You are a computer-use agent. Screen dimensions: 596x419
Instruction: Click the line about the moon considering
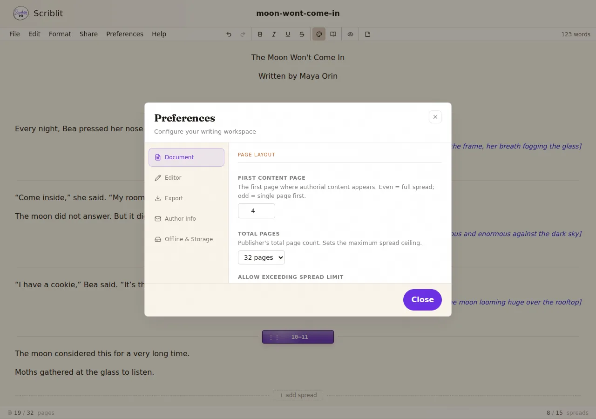tap(102, 354)
